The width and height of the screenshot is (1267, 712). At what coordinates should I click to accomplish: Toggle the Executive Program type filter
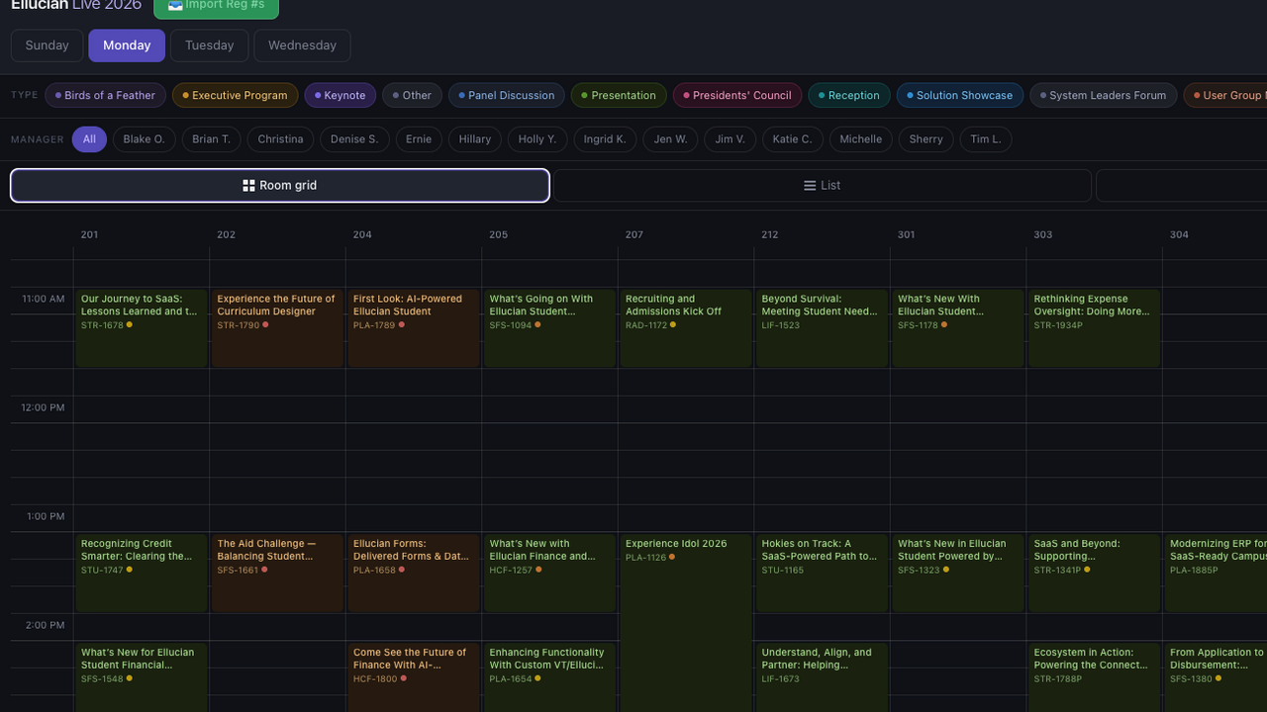click(x=235, y=96)
